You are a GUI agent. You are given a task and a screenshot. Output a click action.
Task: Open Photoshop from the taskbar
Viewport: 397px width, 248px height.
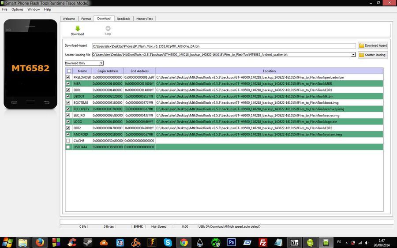[x=232, y=242]
